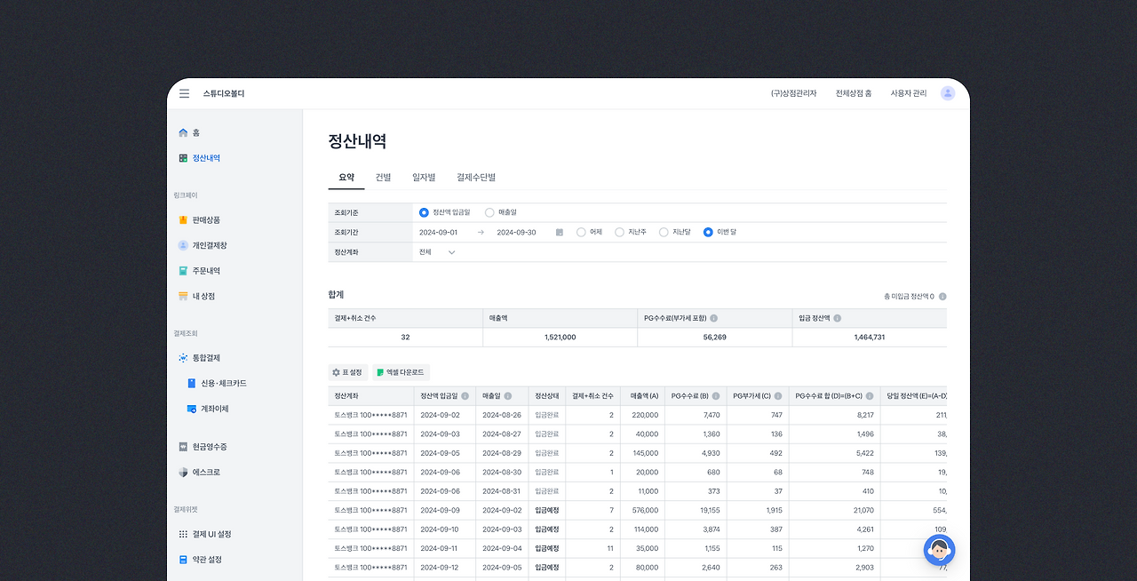Screen dimensions: 1137x581
Task: Click the 576,000 매출액 cell
Action: point(644,510)
